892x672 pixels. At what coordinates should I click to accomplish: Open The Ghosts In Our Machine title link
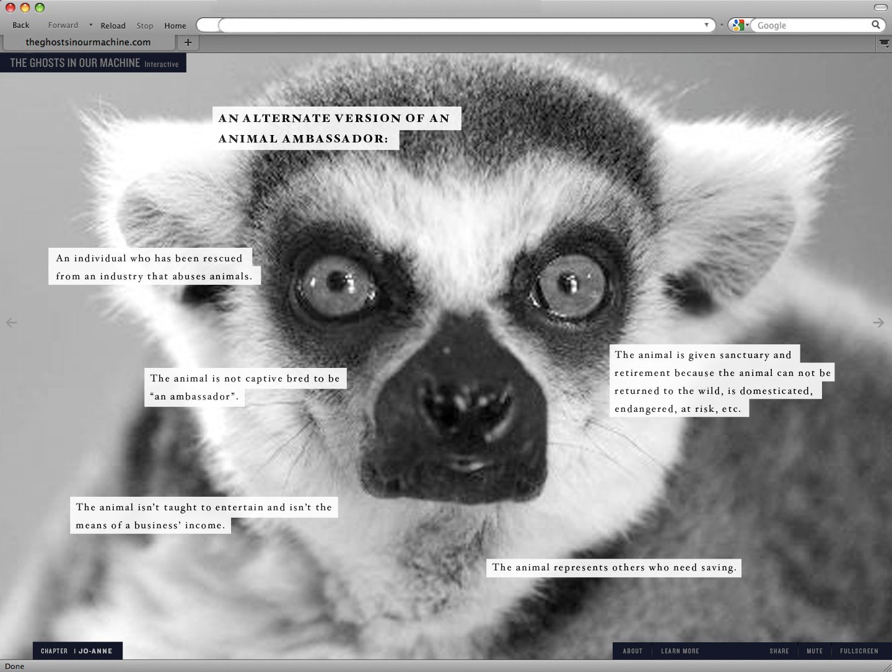tap(93, 63)
